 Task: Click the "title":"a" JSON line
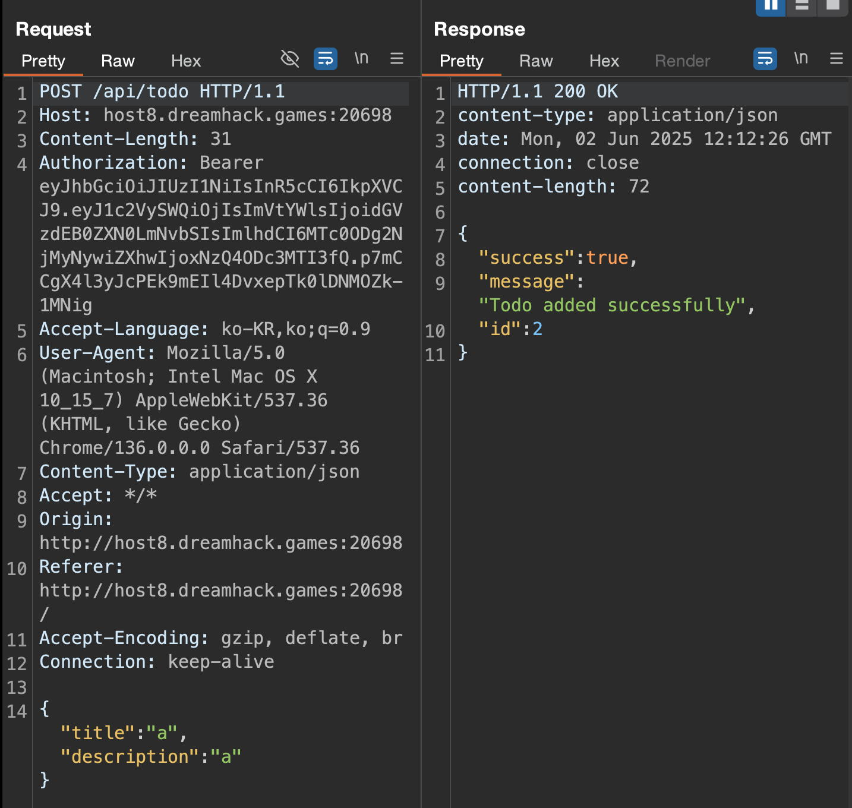tap(124, 733)
